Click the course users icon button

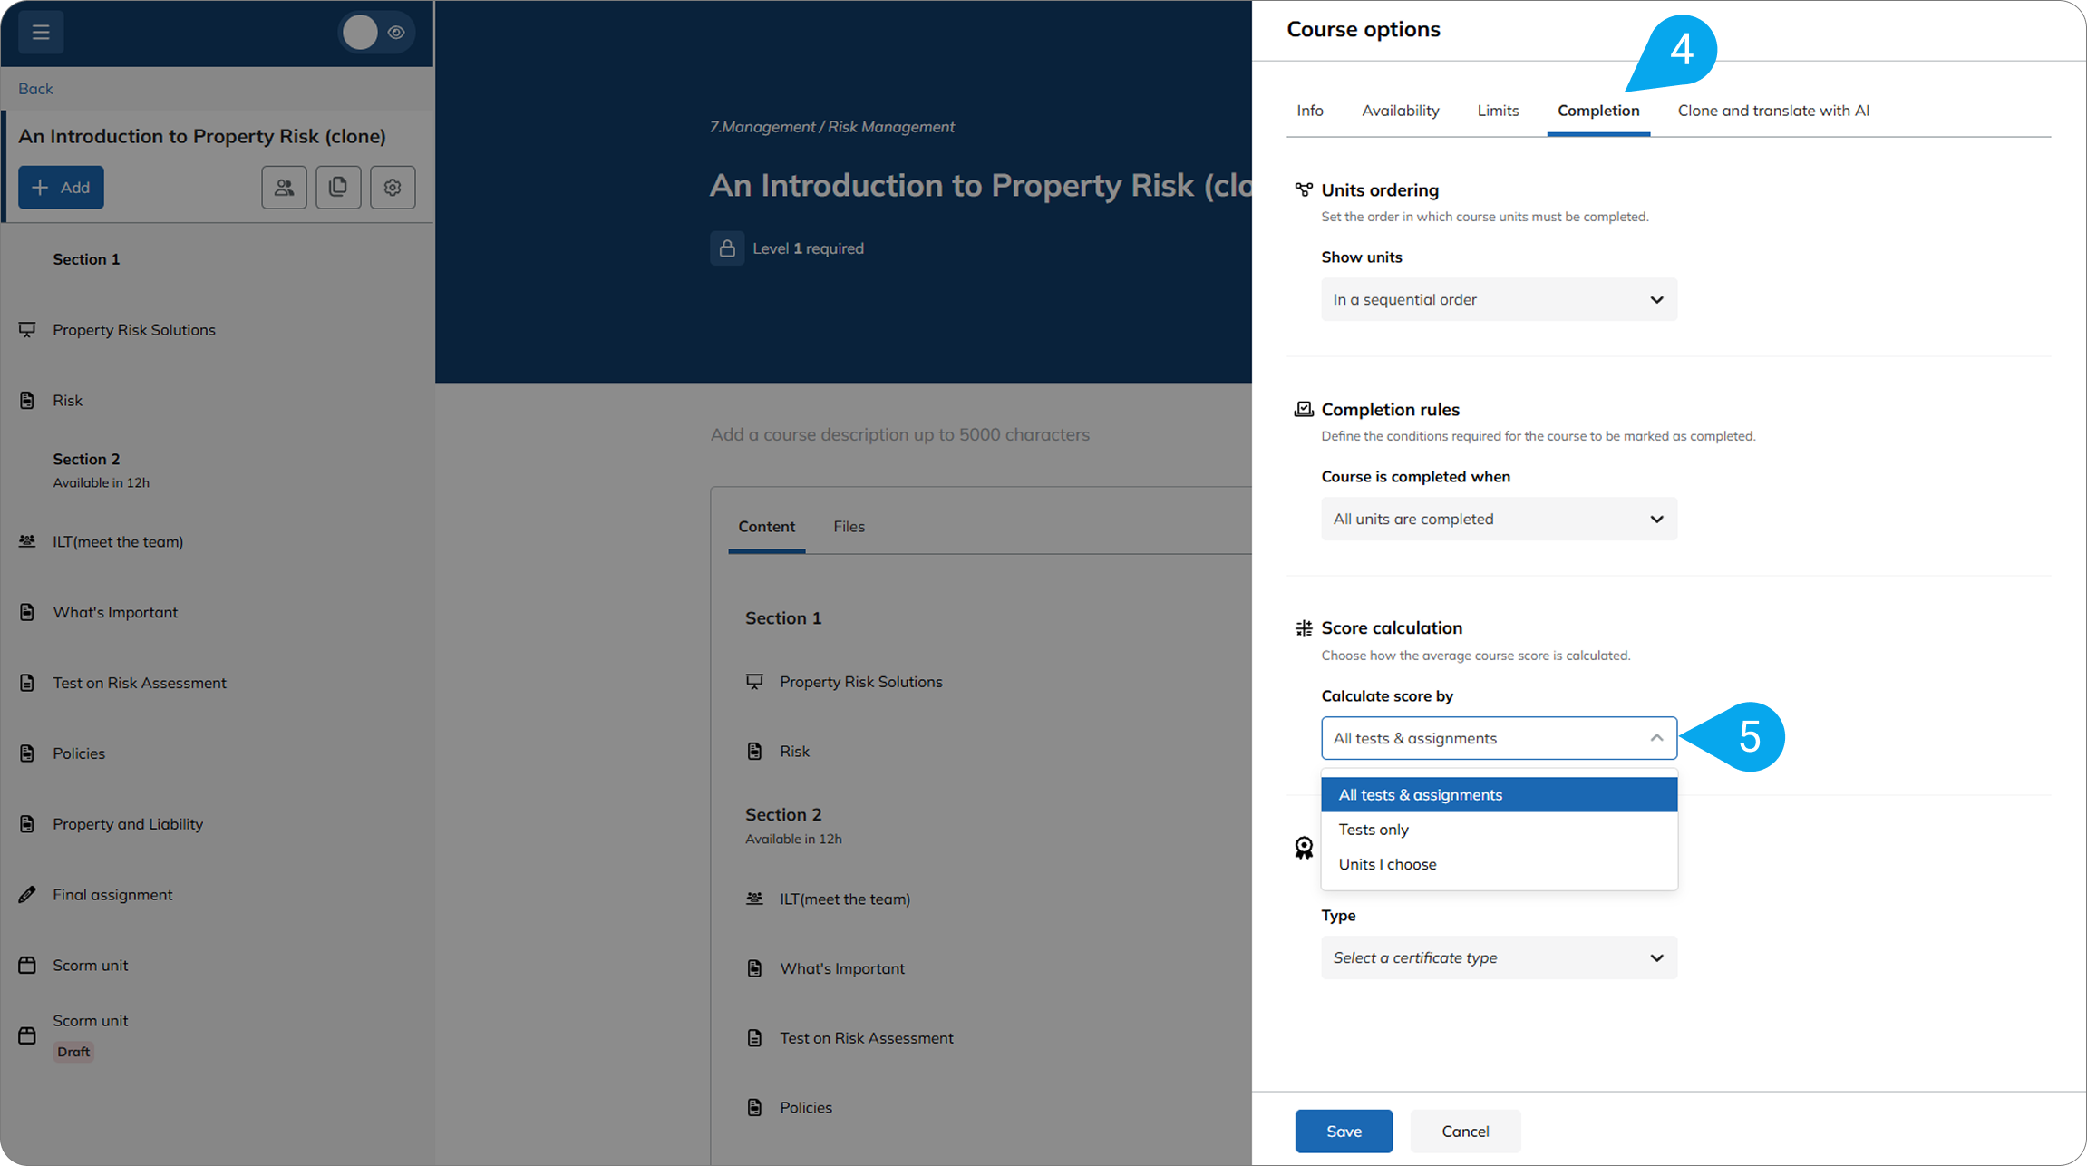click(284, 188)
